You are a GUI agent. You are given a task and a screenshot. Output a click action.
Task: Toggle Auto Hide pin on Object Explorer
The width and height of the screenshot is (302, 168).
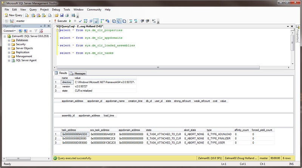click(45, 26)
